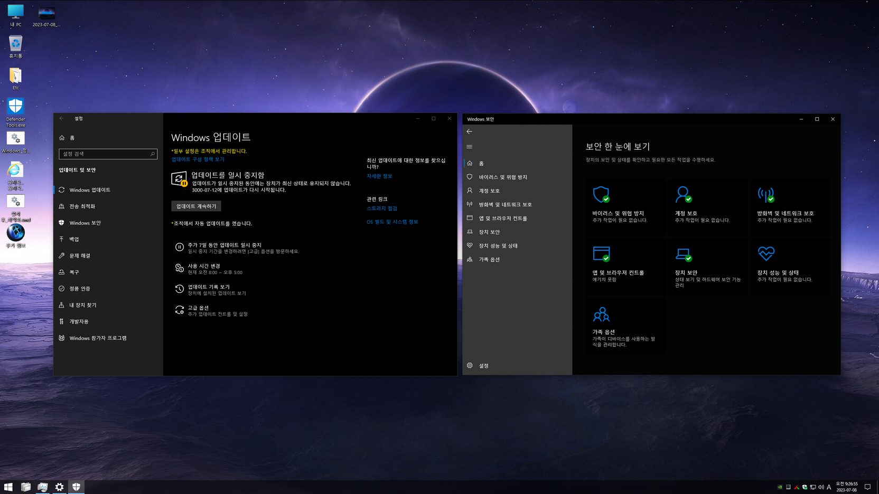Select 복구 in settings sidebar

108,272
